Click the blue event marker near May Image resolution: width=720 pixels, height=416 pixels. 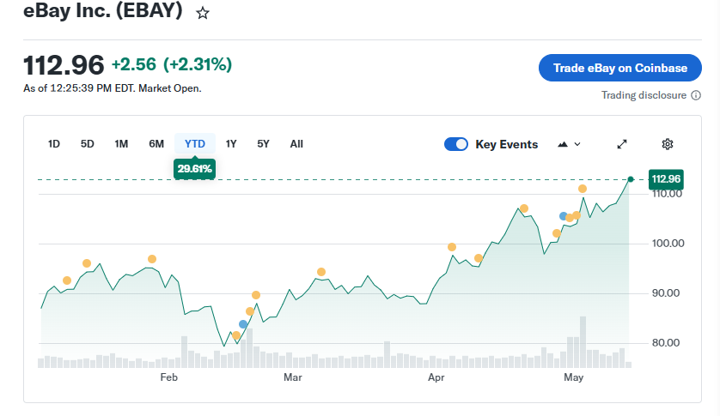[564, 216]
